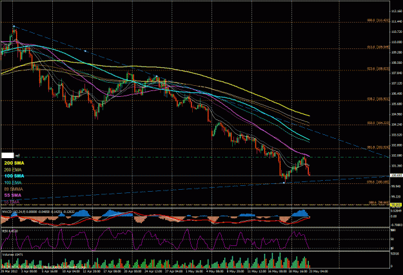This screenshot has width=403, height=275.
Task: Click the 078.6 Fibonacci level label
Action: point(378,182)
